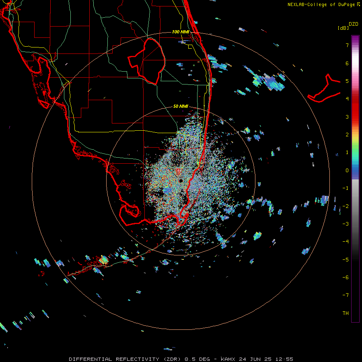Click the color scale value 2

point(347,135)
